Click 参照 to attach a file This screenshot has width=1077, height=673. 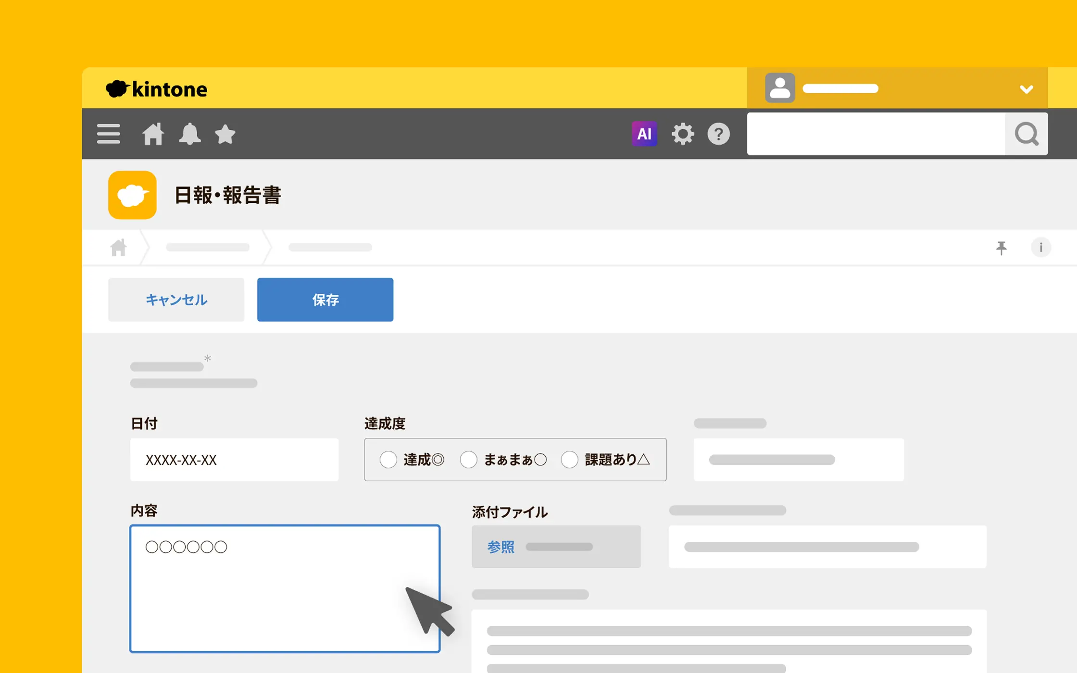[501, 547]
